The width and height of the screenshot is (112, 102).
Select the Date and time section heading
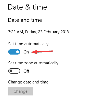pyautogui.click(x=25, y=20)
